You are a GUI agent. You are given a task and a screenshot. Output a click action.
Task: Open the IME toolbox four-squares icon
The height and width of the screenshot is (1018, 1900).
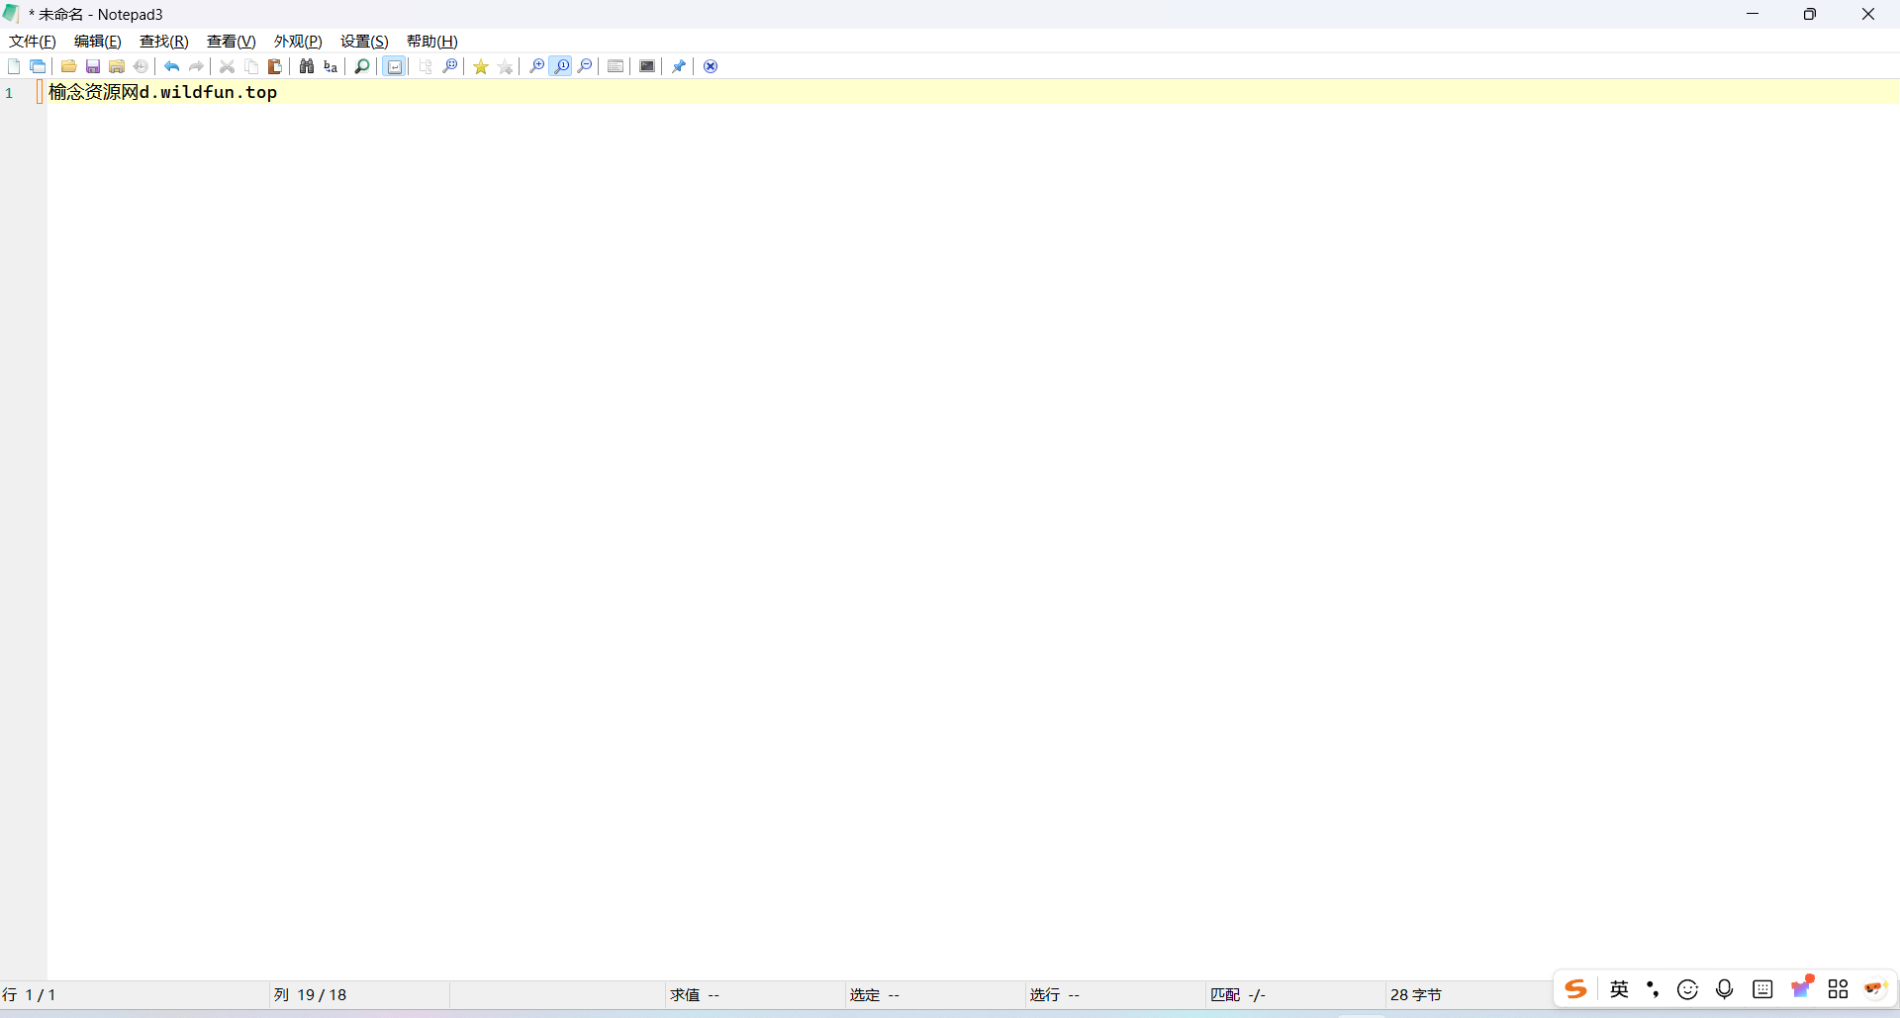[1839, 989]
